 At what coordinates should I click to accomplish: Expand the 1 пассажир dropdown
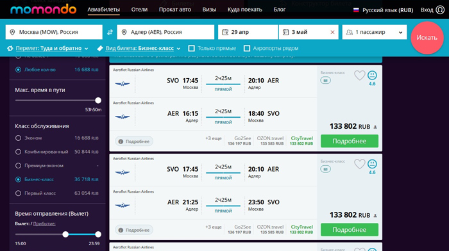point(374,32)
